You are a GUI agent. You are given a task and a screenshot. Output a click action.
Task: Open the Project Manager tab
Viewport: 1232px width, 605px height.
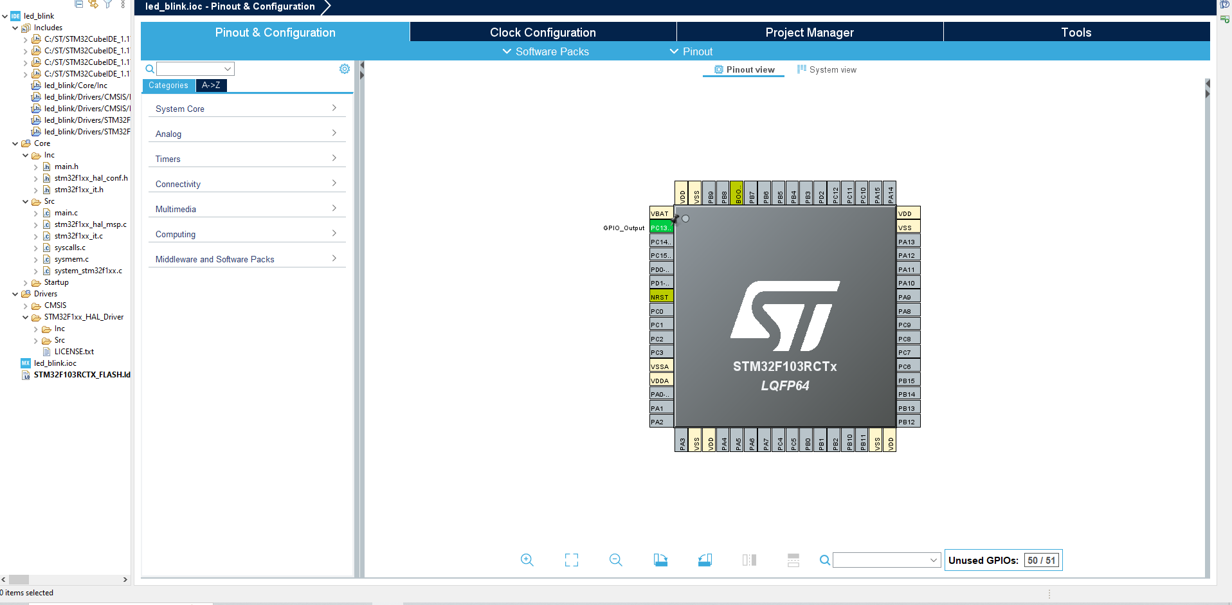point(809,32)
